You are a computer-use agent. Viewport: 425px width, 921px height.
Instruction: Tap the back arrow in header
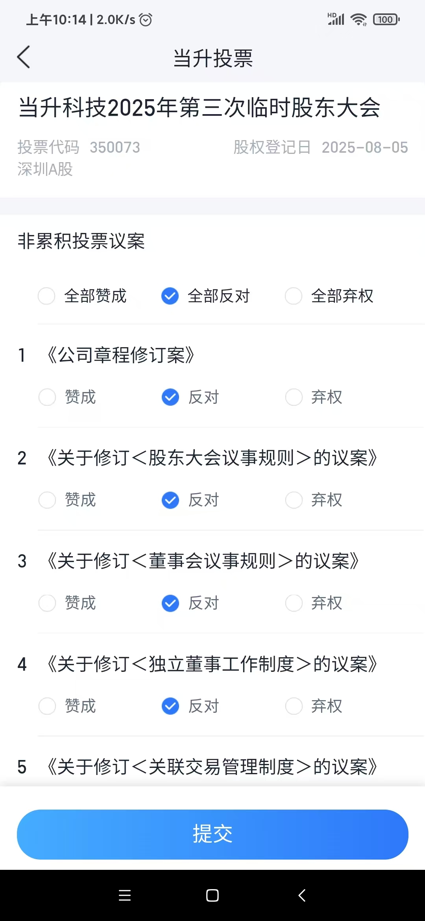coord(24,57)
